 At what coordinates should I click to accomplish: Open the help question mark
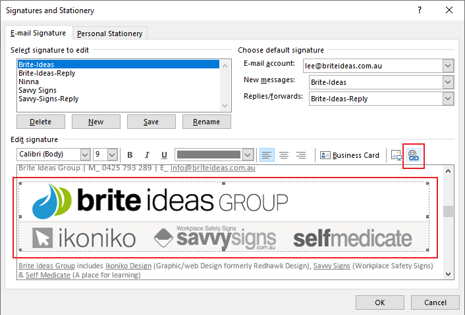(x=420, y=10)
